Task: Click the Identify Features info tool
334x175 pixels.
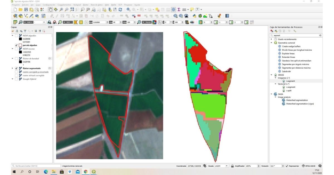Action: click(x=128, y=9)
